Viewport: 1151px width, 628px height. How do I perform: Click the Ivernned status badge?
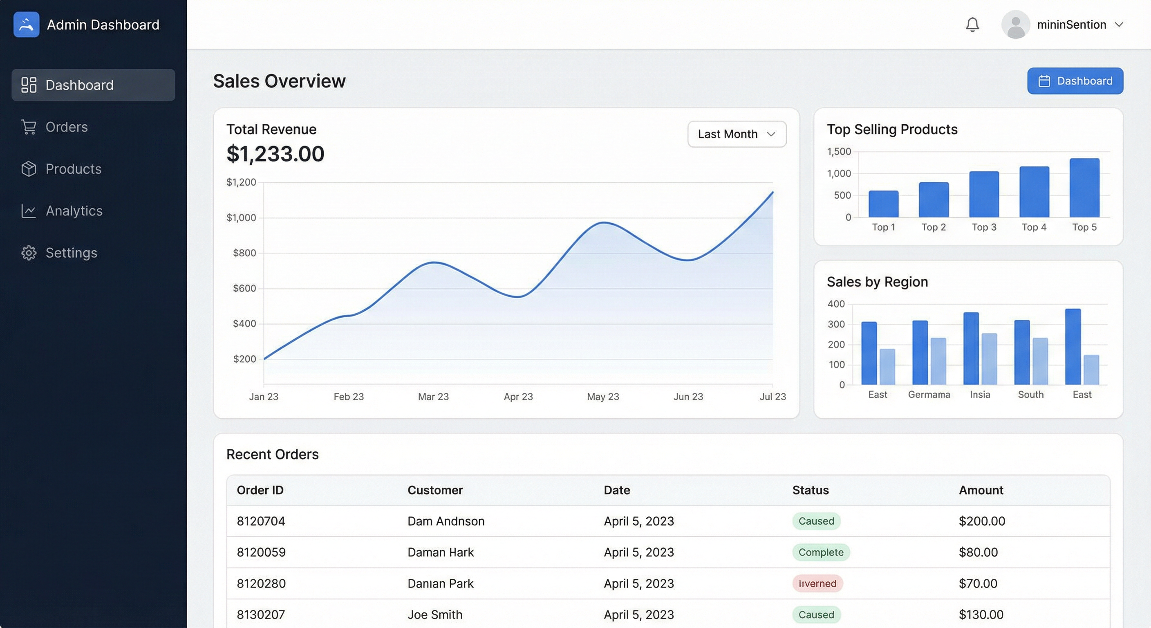tap(817, 583)
